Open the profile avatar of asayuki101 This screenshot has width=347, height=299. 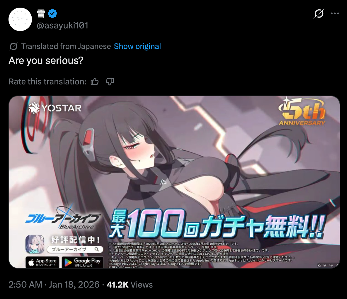(x=20, y=19)
